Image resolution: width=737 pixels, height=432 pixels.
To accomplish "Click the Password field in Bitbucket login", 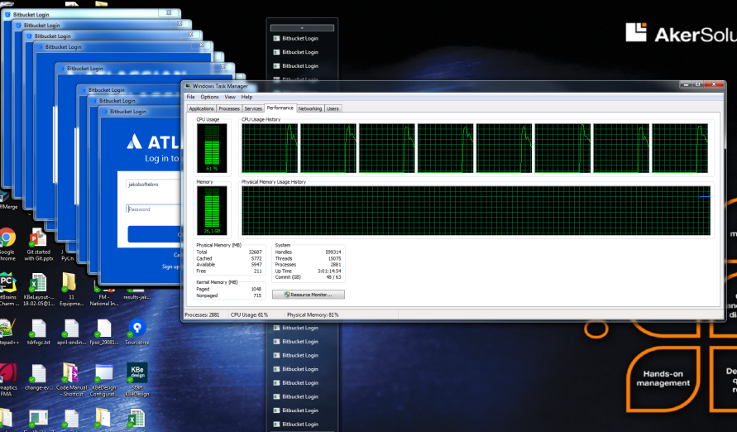I will tap(154, 209).
